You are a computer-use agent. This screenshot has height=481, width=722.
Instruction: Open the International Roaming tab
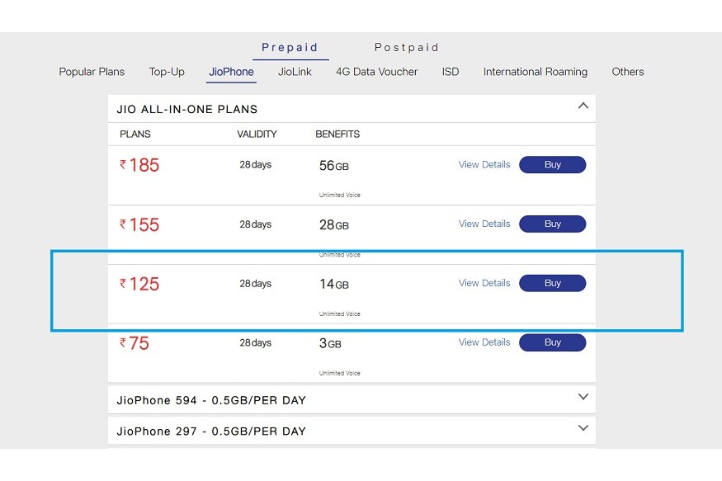pos(535,72)
